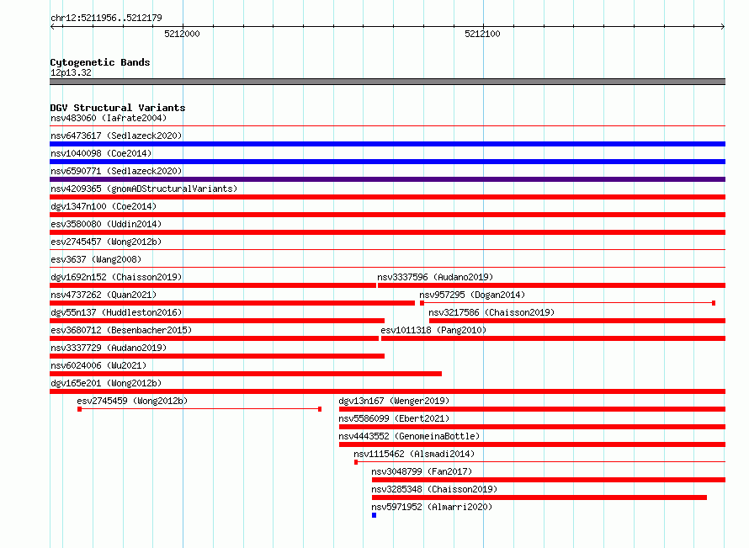Select nsv1115462 (Alsmadi2014) variant label

tap(414, 454)
